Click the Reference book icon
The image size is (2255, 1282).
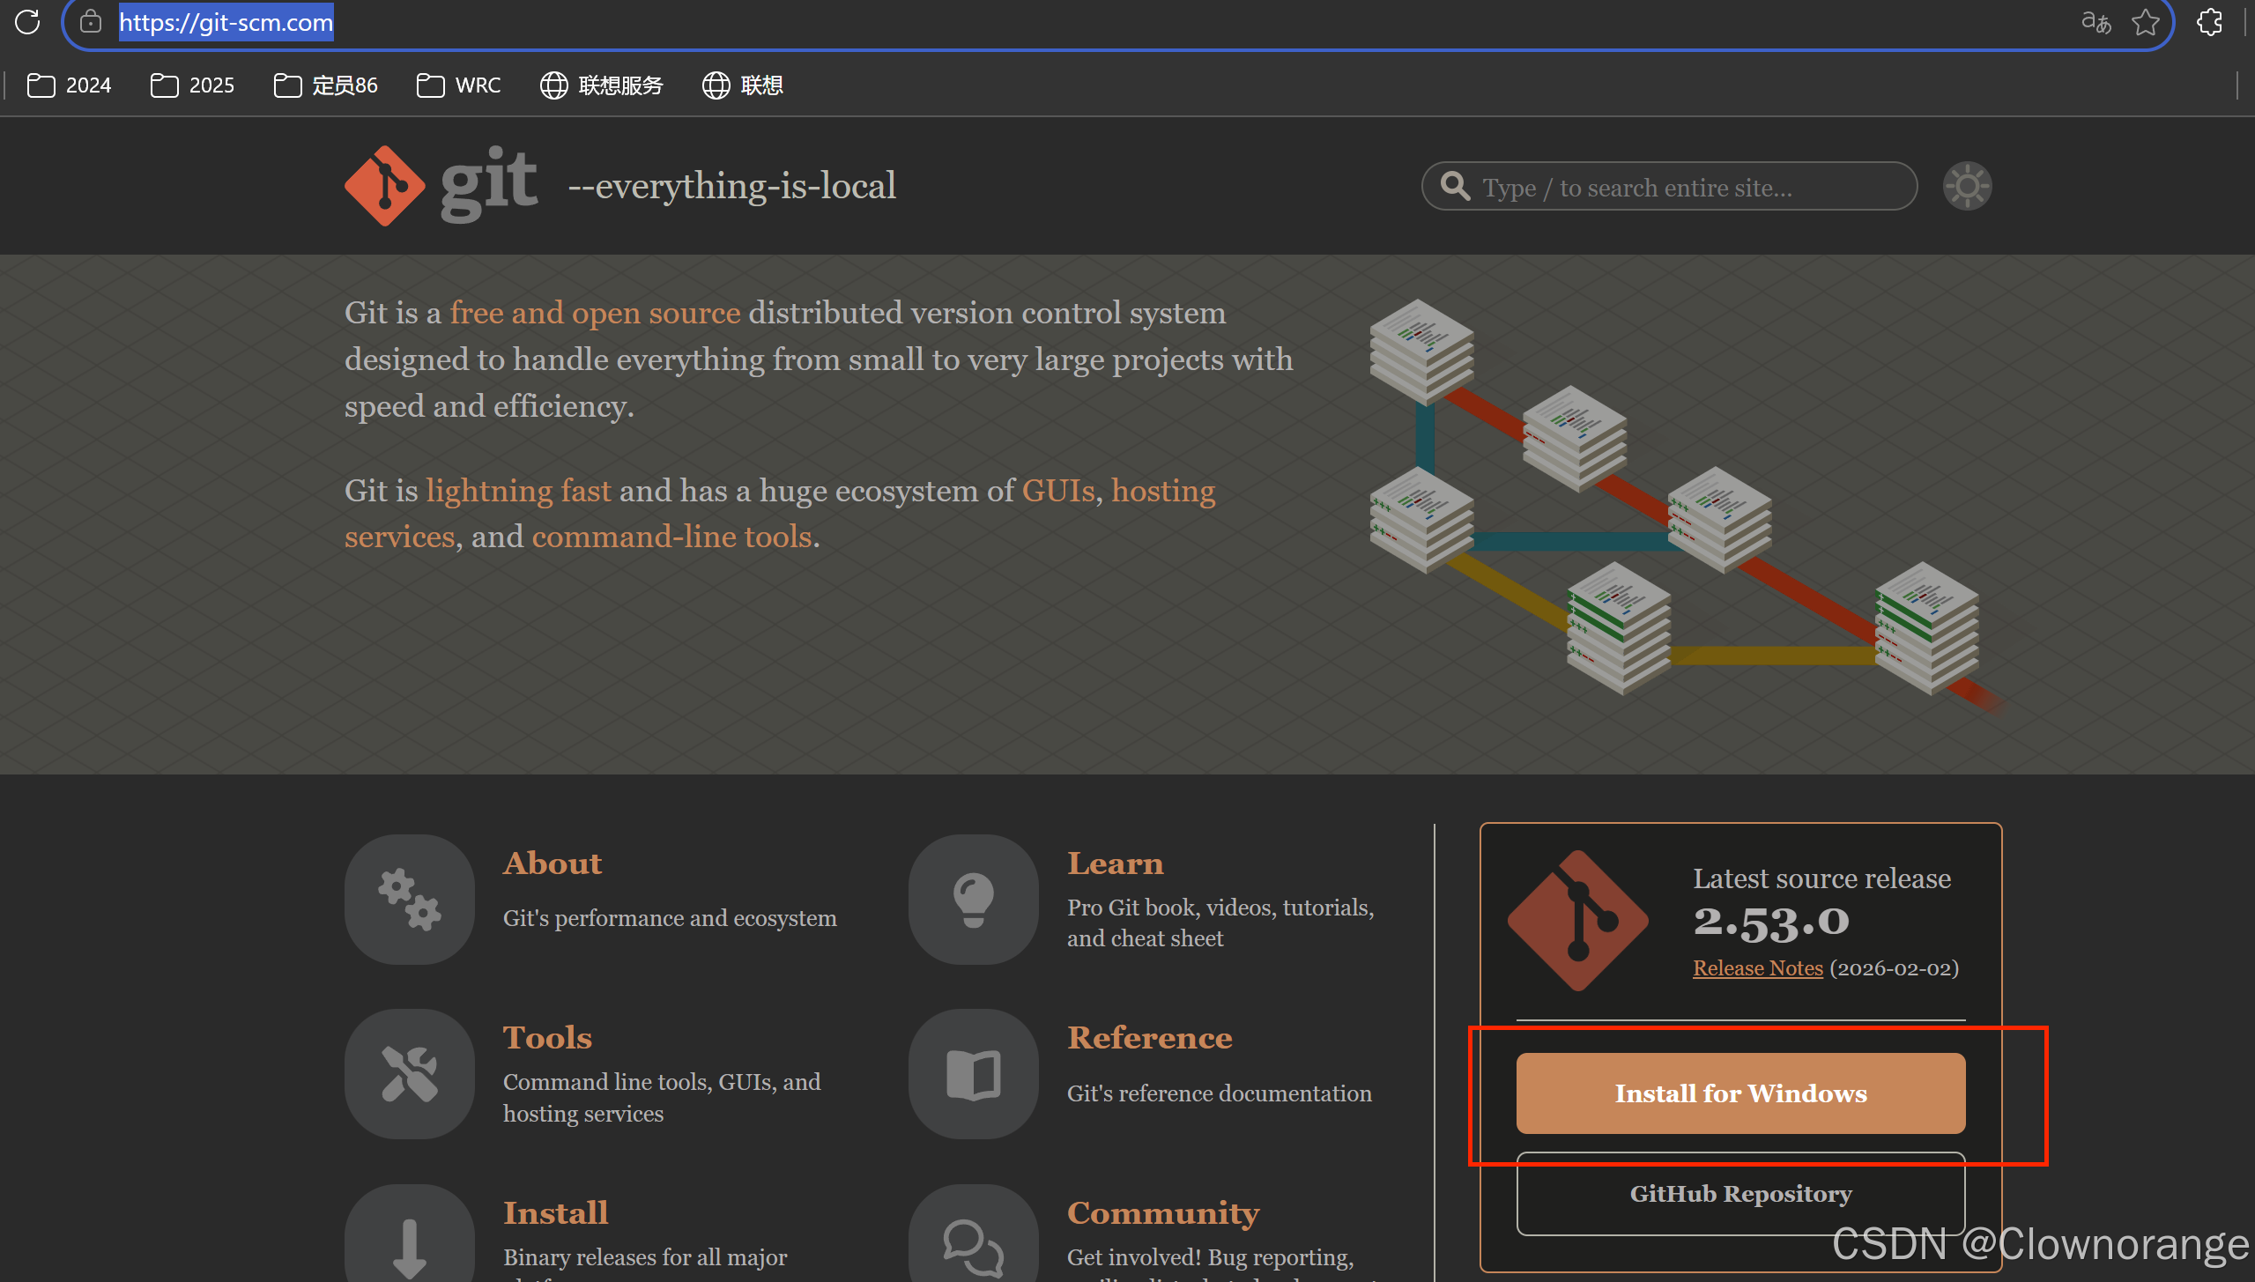[973, 1073]
